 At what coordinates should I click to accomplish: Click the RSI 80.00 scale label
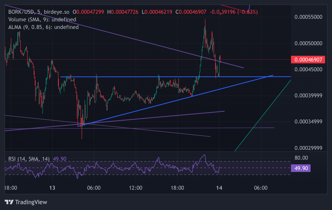coord(301,158)
